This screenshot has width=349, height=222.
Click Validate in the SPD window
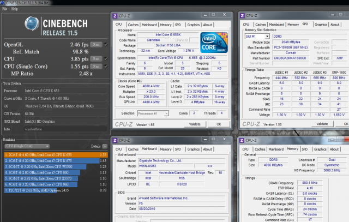click(322, 124)
